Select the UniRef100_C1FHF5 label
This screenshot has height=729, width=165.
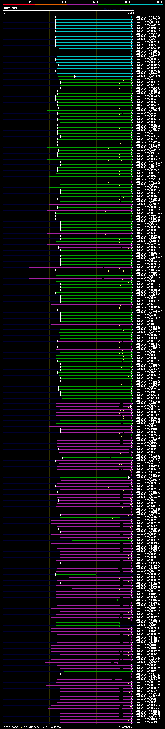tap(148, 506)
